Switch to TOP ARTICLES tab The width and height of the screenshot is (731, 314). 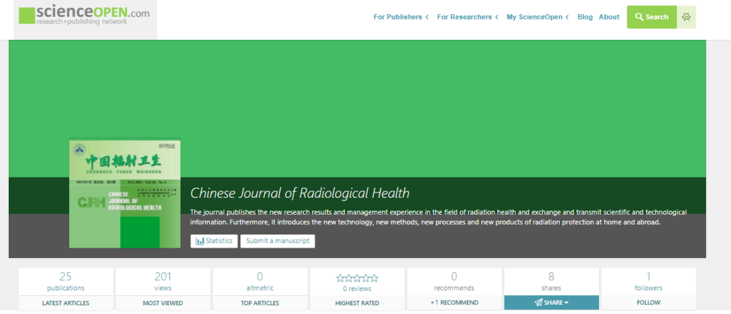tap(260, 303)
